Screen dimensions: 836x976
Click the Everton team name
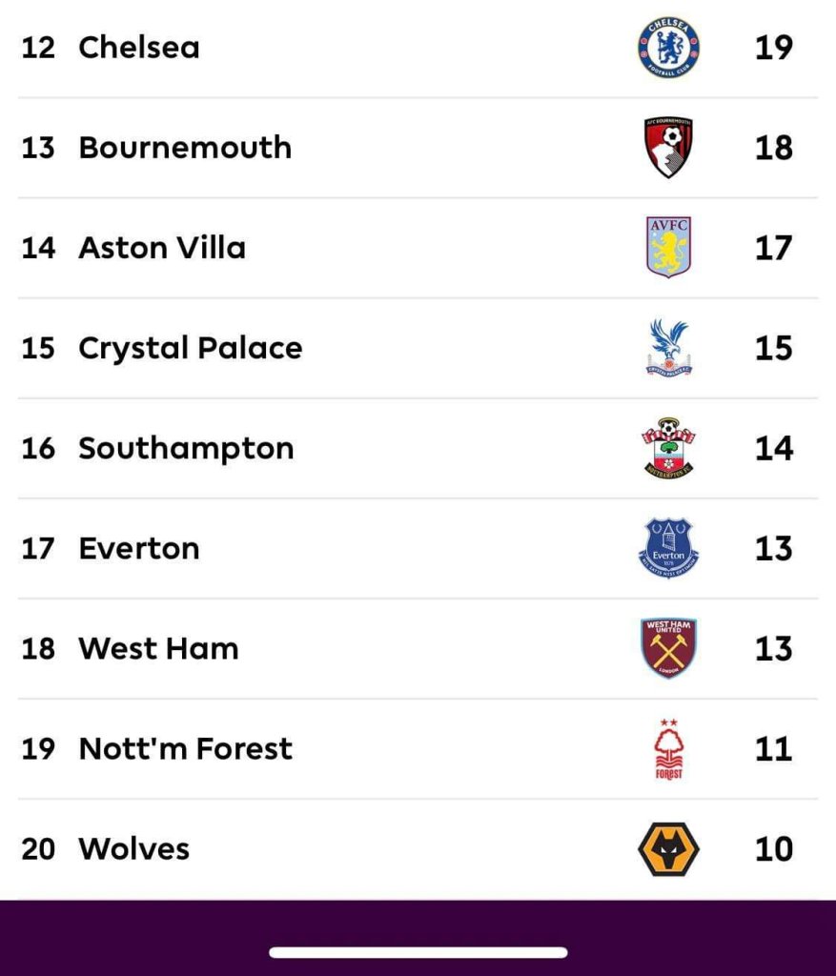[139, 548]
